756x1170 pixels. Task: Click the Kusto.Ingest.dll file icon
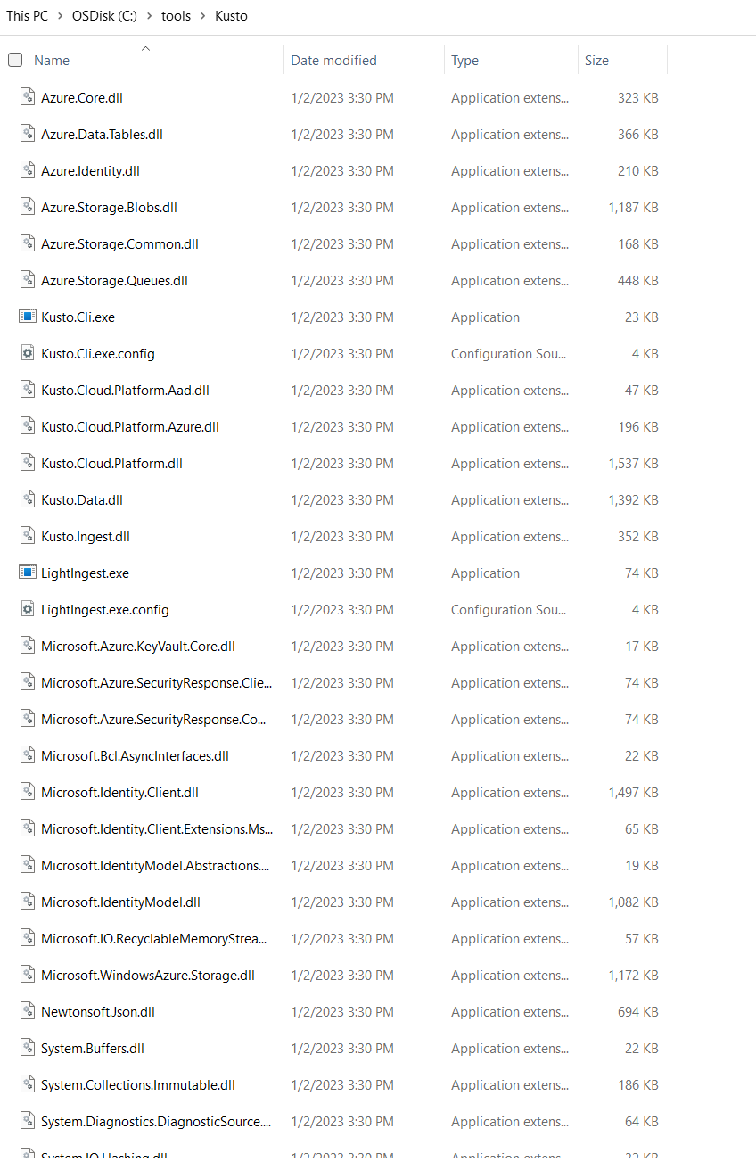(27, 536)
